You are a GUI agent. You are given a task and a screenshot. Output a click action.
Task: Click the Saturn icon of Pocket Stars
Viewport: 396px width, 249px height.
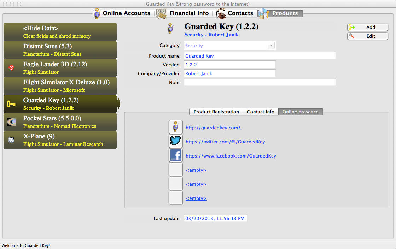tap(11, 122)
